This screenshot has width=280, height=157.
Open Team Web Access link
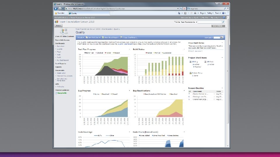coord(62,40)
